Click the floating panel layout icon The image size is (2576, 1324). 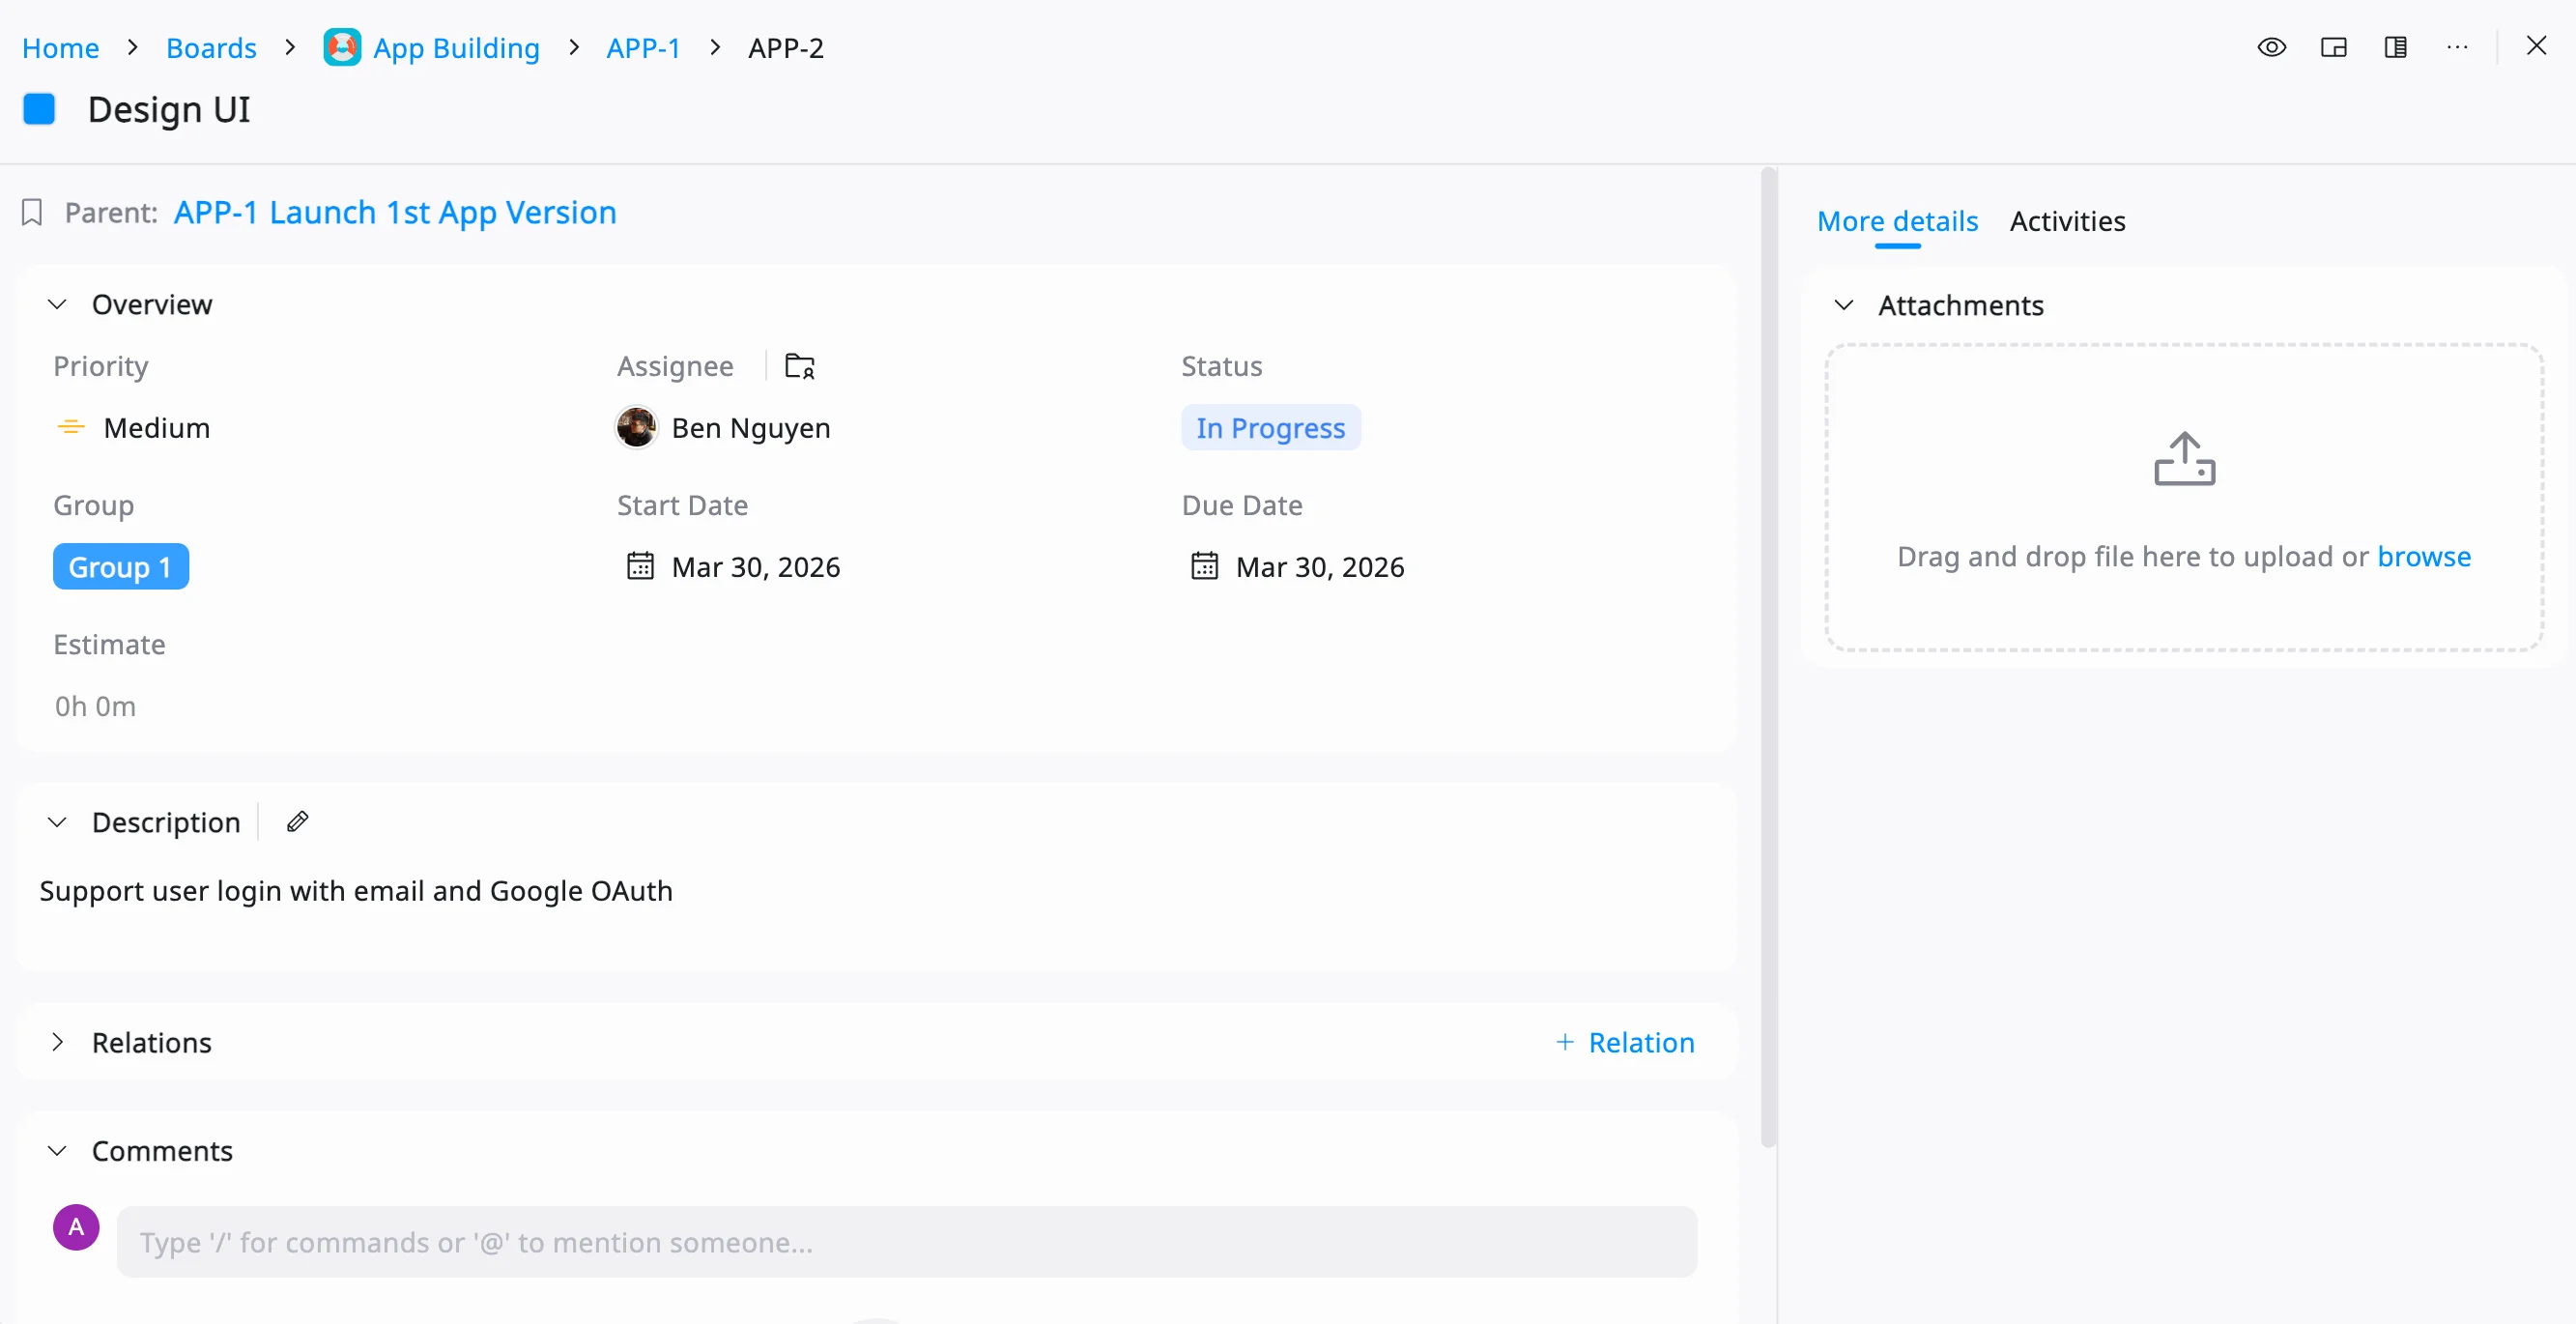click(2333, 47)
